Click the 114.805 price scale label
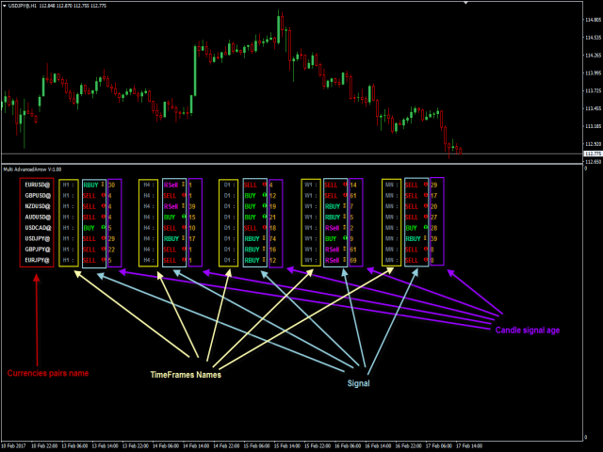This screenshot has width=603, height=452. pos(593,20)
